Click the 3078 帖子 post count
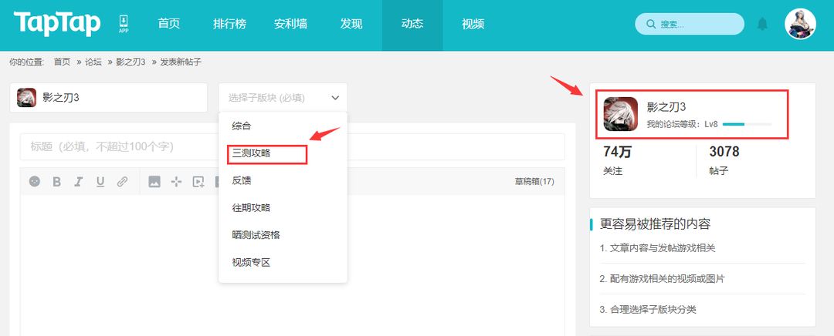 pyautogui.click(x=724, y=160)
